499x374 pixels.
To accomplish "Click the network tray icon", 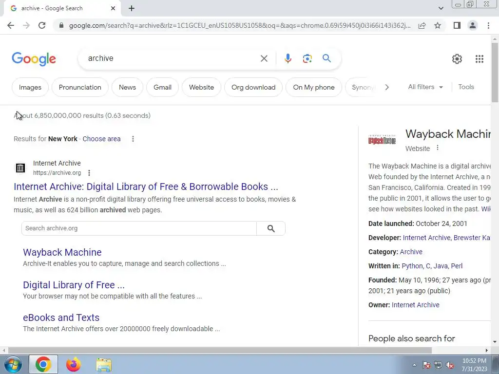I will (x=438, y=365).
